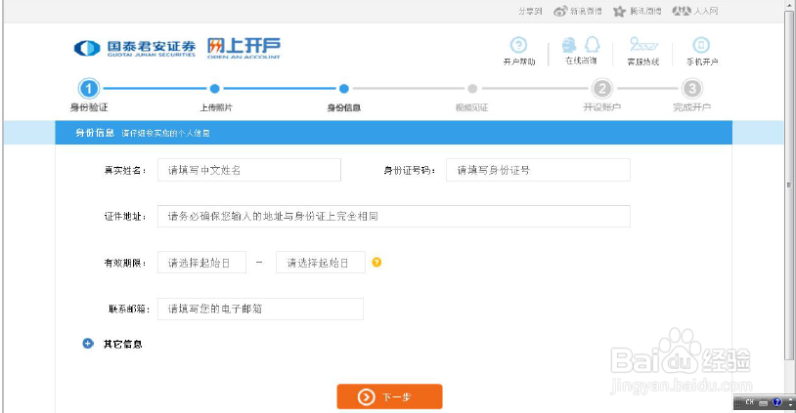Viewport: 796px width, 413px height.
Task: Click the 在线咨询 text link
Action: tap(581, 61)
